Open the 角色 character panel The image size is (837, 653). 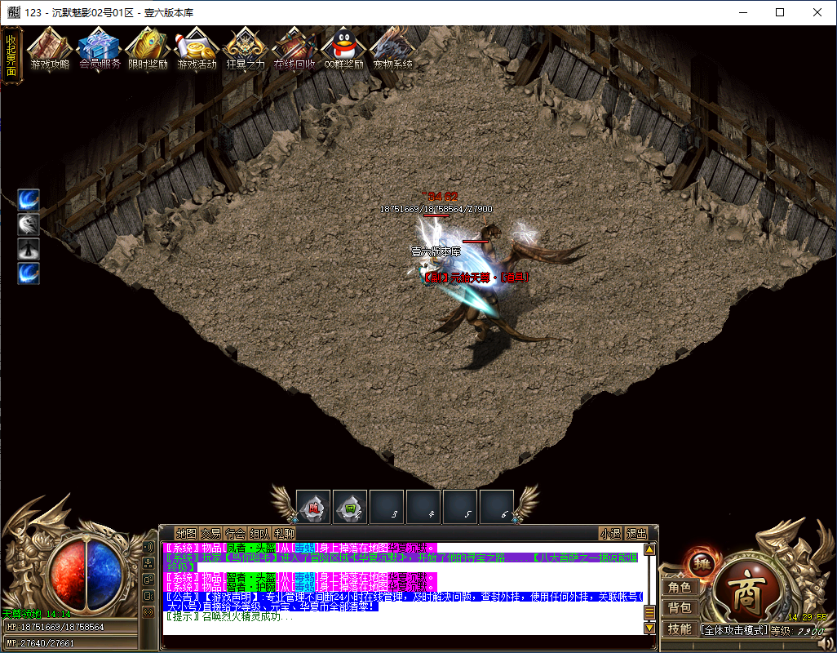[679, 588]
